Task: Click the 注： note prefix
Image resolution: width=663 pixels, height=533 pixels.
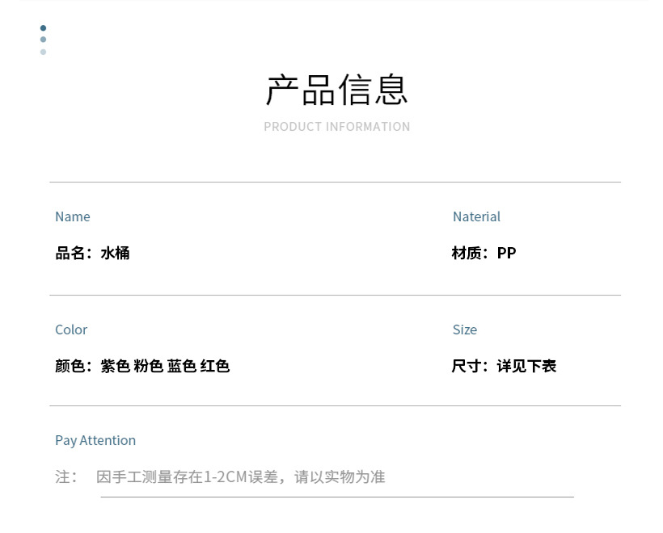Action: pos(66,476)
